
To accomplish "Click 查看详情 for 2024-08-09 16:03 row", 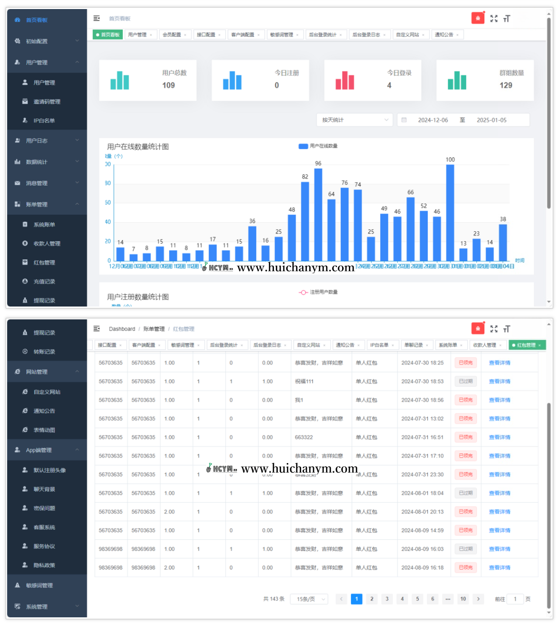I will click(499, 549).
